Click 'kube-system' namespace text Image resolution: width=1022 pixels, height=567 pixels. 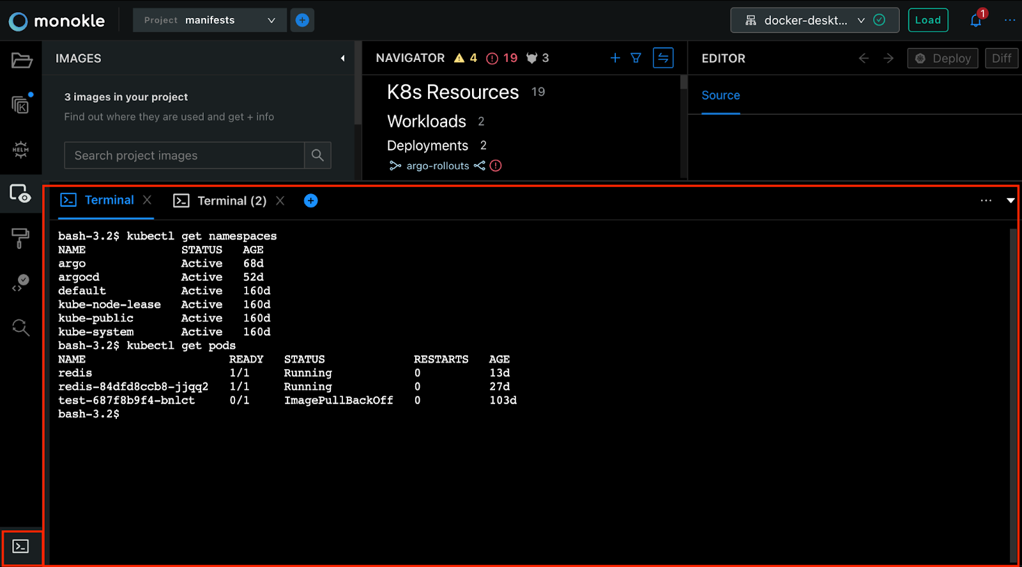tap(96, 332)
